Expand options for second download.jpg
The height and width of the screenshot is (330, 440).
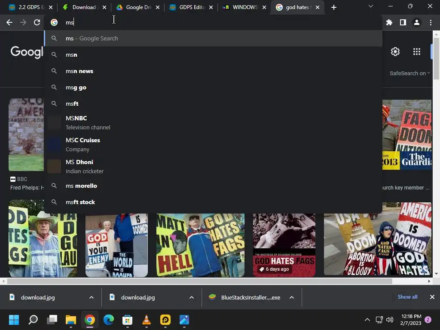[192, 297]
